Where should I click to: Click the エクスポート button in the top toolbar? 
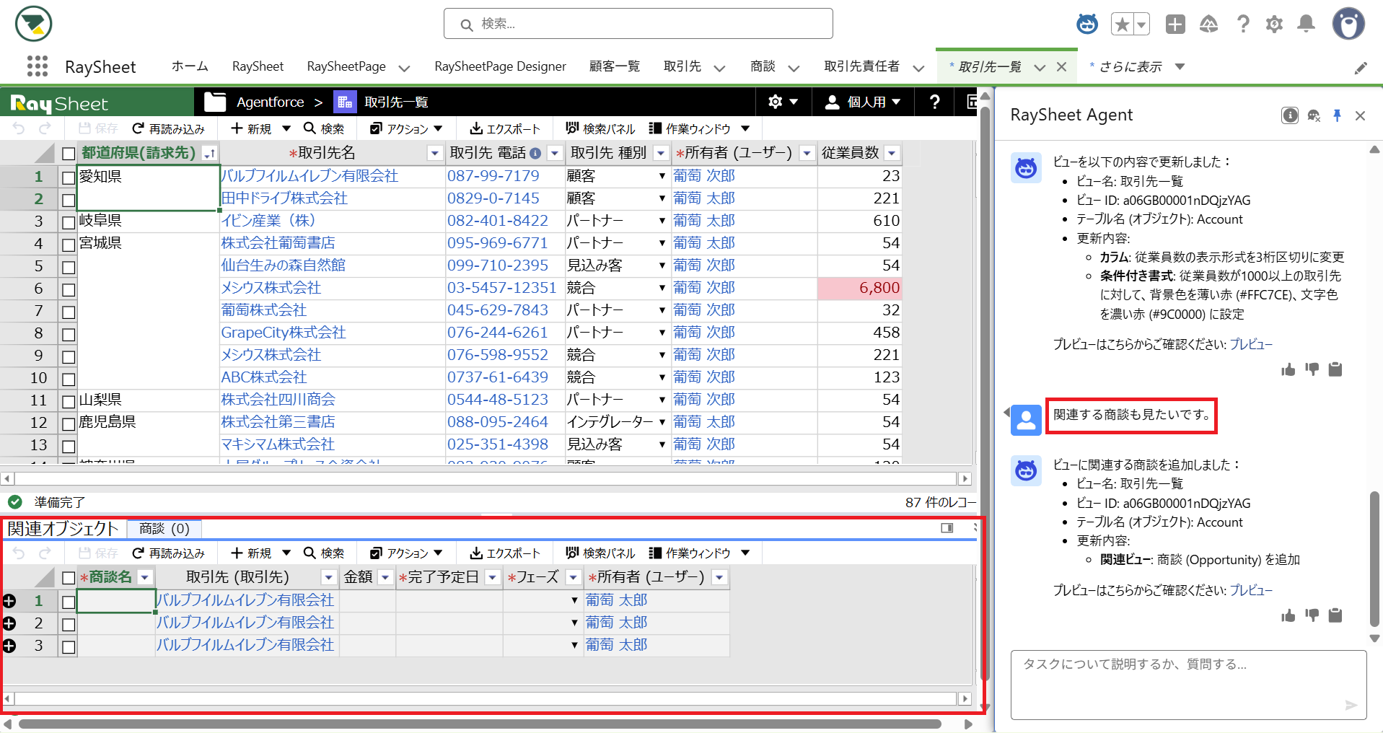coord(504,128)
